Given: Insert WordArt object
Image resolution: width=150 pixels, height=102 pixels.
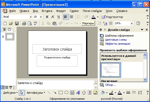Looking at the screenshot, I should coord(78,93).
